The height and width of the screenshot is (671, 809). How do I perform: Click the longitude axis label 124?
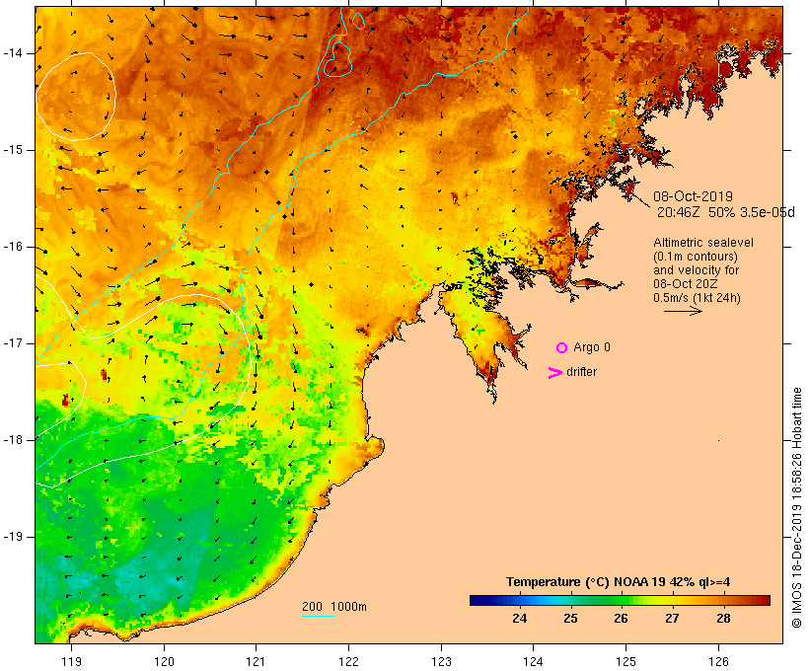tap(533, 661)
